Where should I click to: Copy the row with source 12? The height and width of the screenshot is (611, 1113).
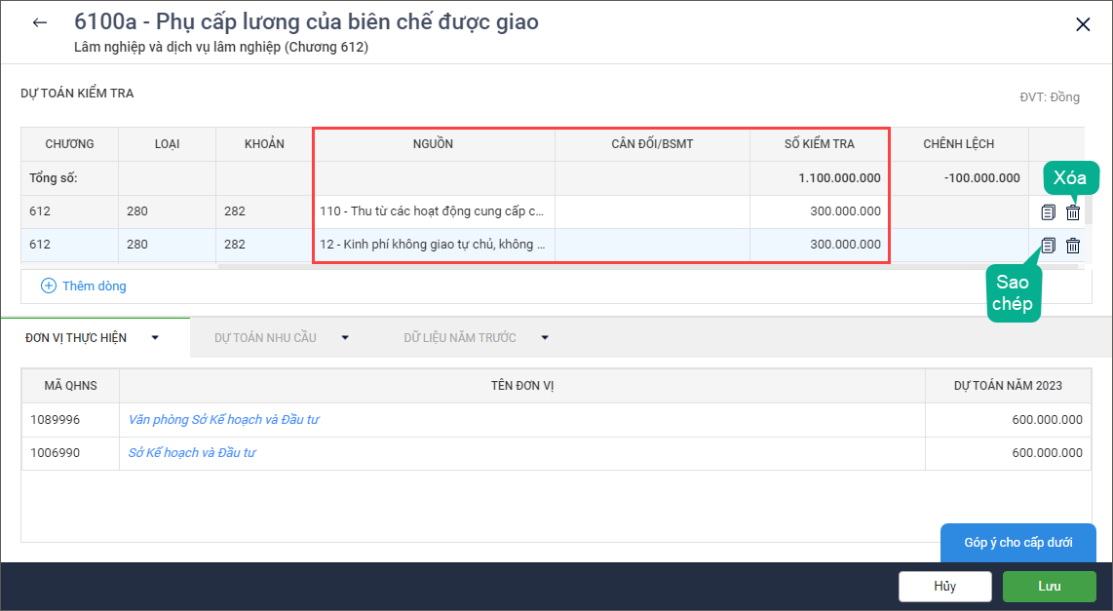(x=1049, y=246)
